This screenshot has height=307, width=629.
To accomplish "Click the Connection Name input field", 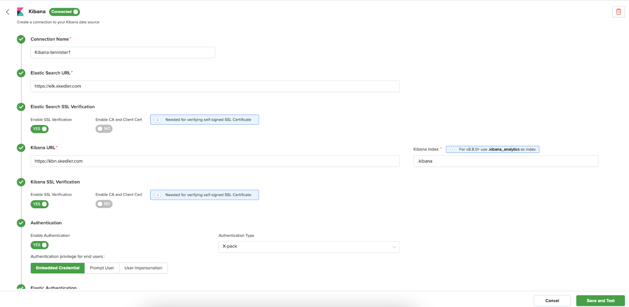I will tap(123, 53).
